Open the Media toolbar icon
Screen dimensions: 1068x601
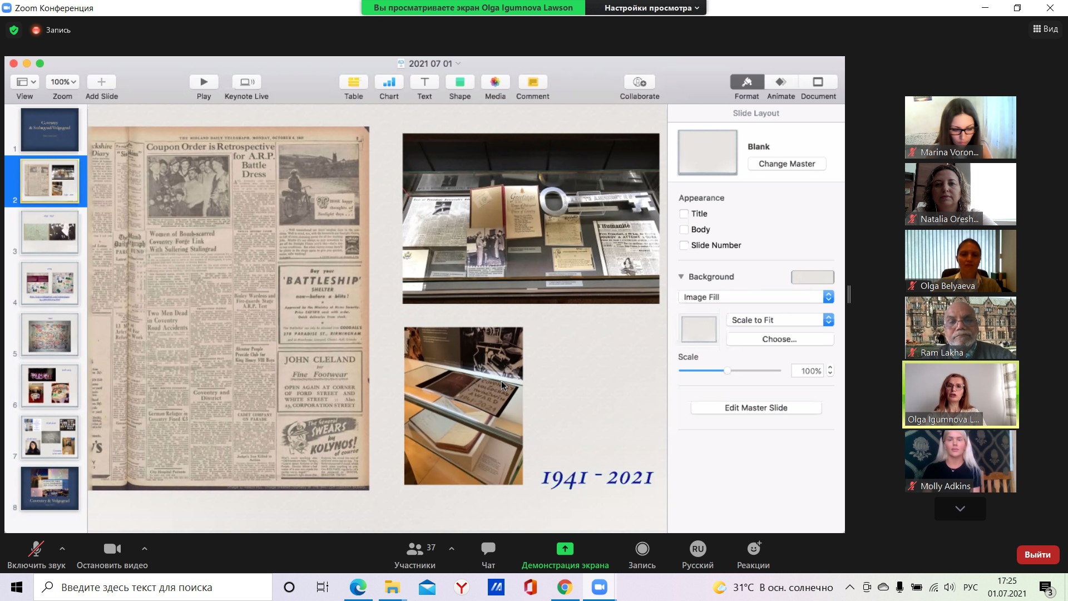[x=495, y=82]
